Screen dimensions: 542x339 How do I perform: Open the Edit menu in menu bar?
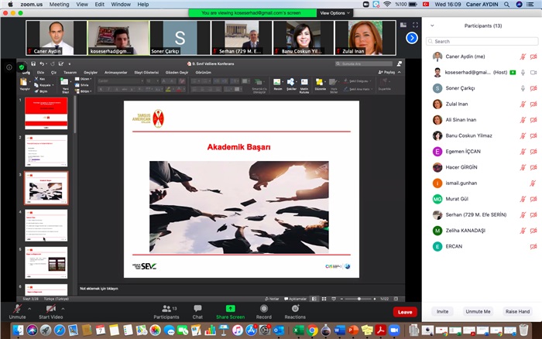[100, 5]
